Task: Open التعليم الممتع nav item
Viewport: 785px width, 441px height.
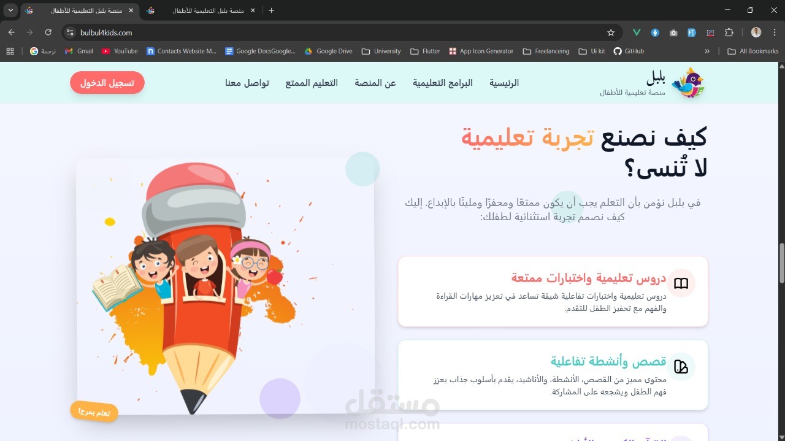Action: 312,83
